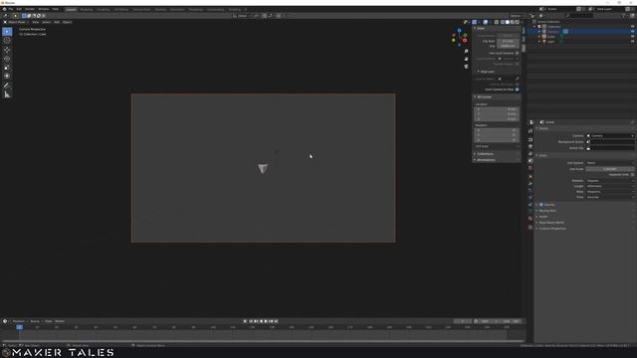Expand Rigid Body World panel
This screenshot has width=637, height=358.
coord(550,223)
